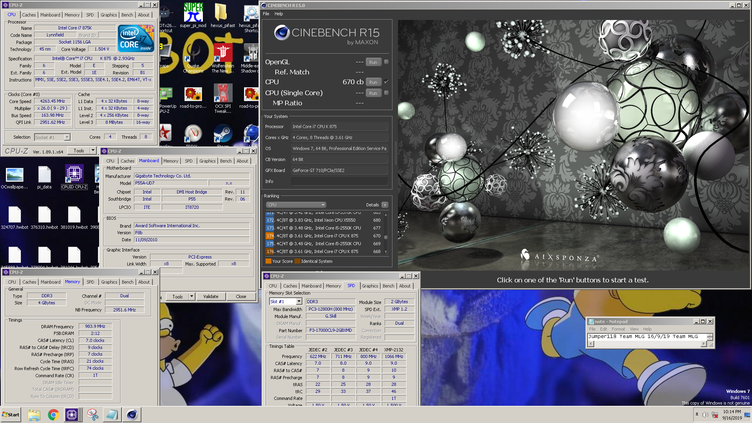The image size is (752, 423).
Task: Select ranking row 176 scoring 668
Action: [x=324, y=251]
